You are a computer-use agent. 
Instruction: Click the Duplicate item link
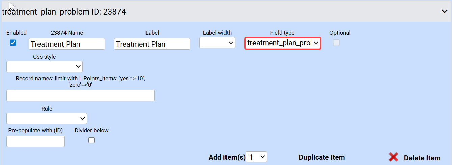click(322, 157)
